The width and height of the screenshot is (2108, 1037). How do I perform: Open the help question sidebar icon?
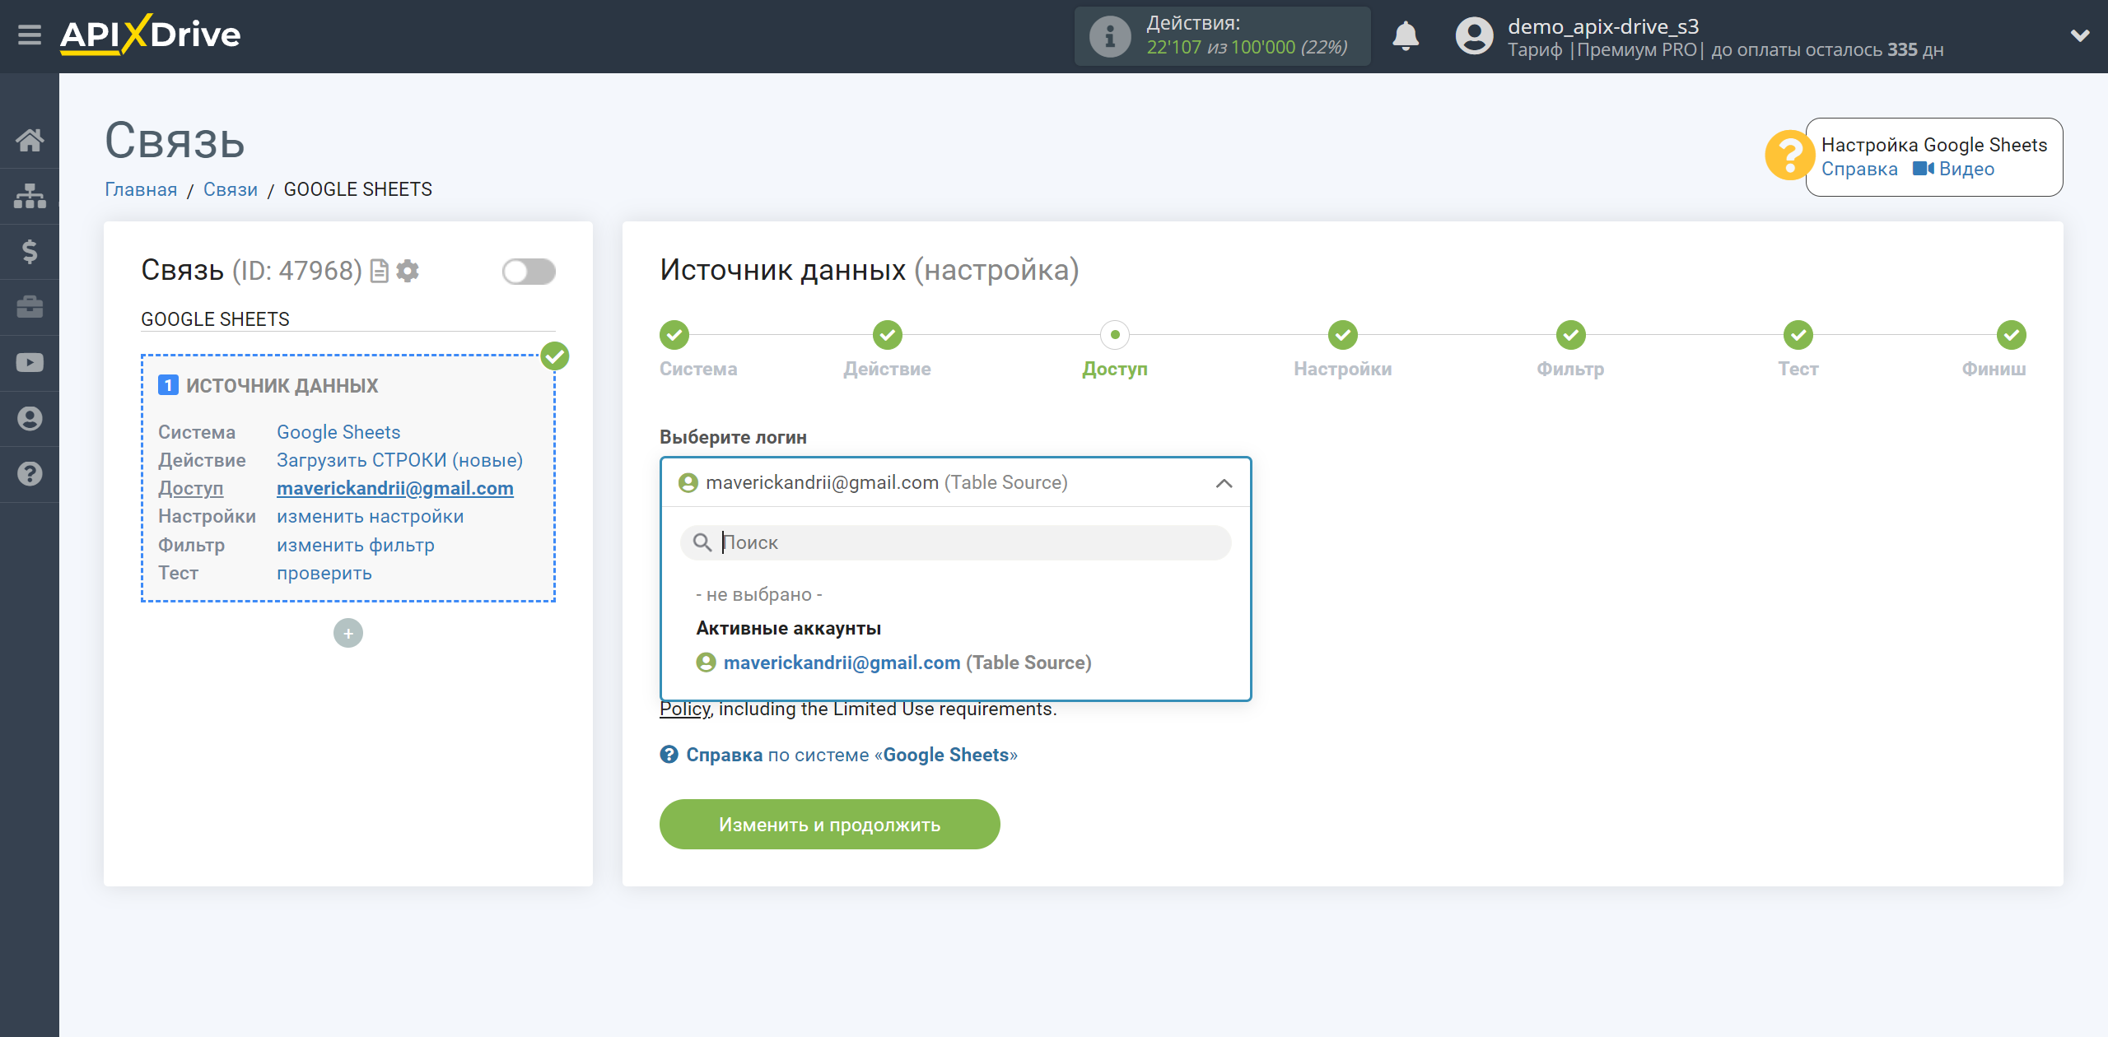click(x=30, y=474)
